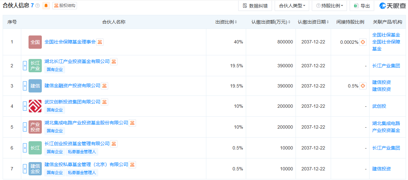Click structure icon next to 长江创业投资基金管理有限公司
The height and width of the screenshot is (180, 408).
tap(114, 144)
